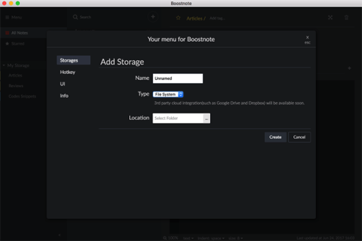The image size is (362, 241).
Task: Click the trash icon in note header
Action: click(x=346, y=17)
